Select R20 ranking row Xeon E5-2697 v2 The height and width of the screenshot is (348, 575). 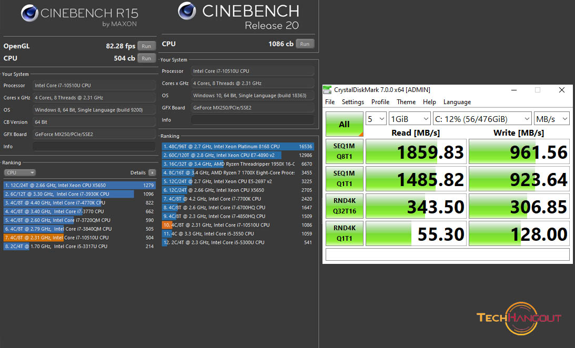(238, 181)
